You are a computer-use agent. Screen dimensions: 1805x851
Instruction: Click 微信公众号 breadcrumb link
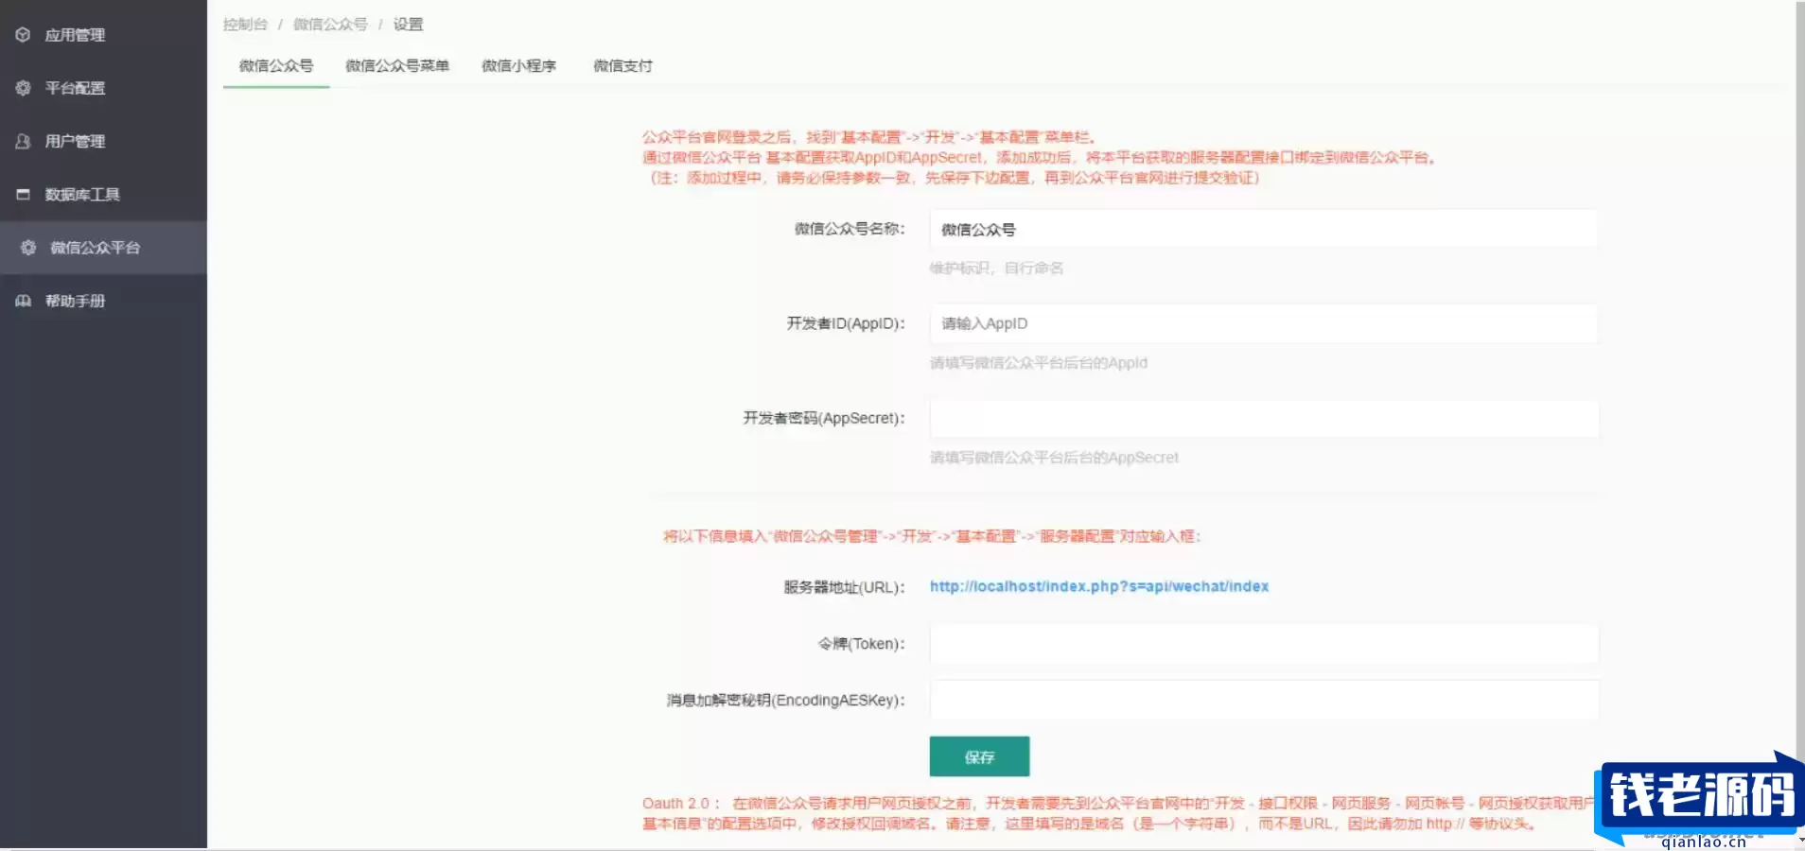tap(330, 24)
